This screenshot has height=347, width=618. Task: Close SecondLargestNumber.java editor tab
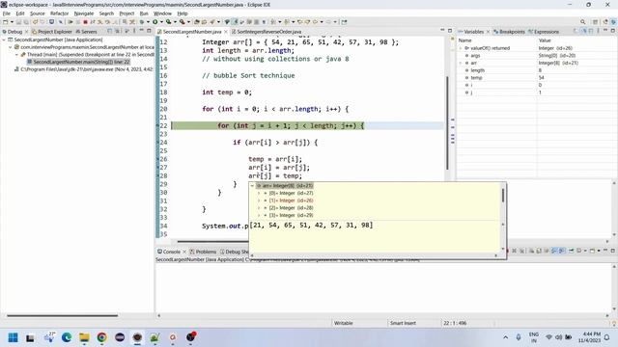pyautogui.click(x=226, y=32)
